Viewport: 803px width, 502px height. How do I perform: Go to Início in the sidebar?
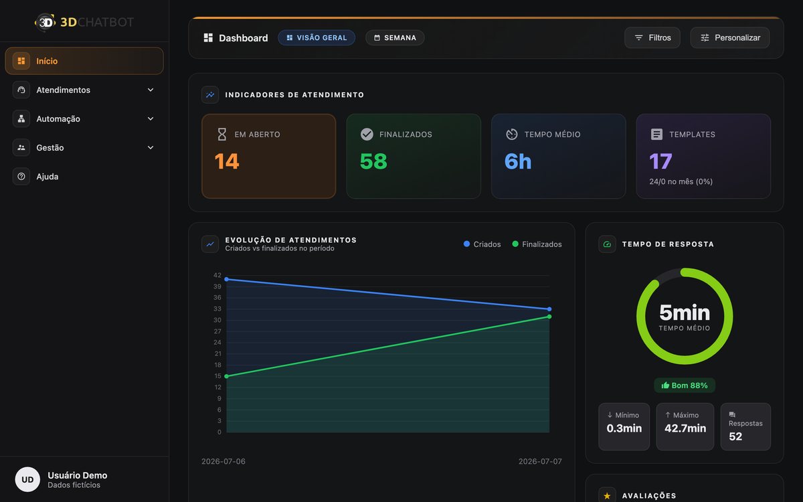point(84,61)
